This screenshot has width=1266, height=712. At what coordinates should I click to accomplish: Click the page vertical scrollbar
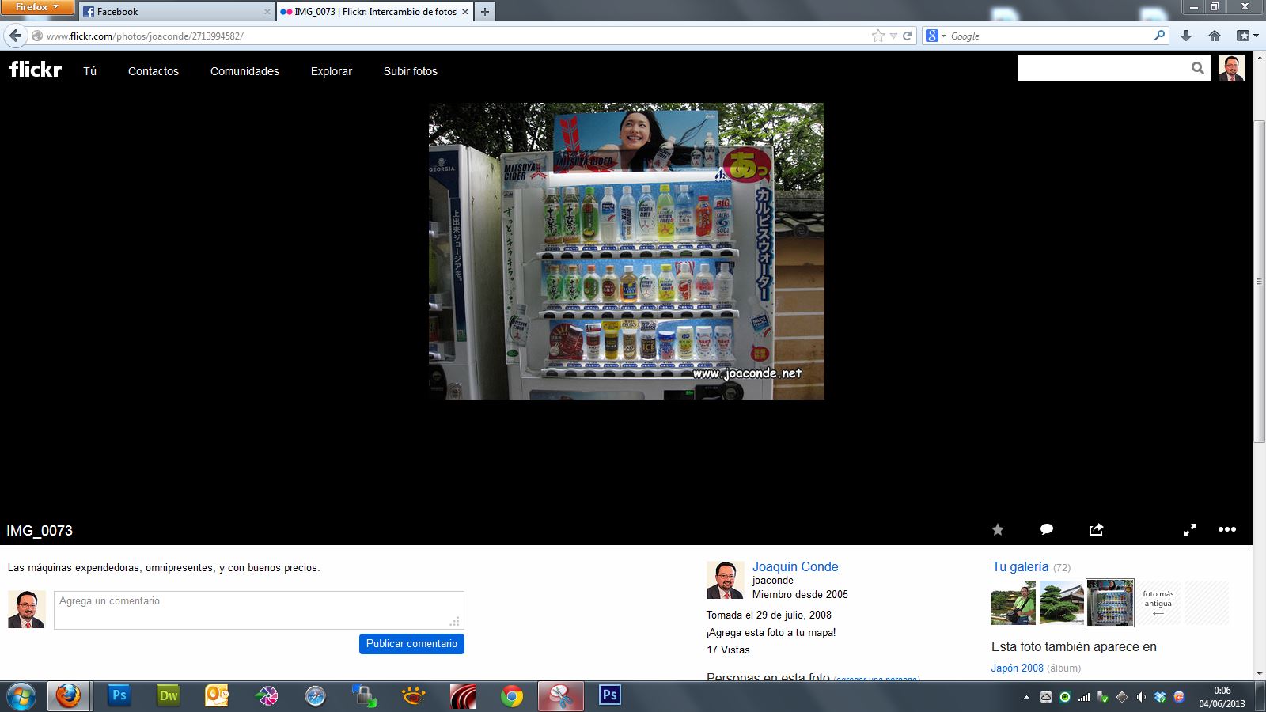pyautogui.click(x=1259, y=282)
